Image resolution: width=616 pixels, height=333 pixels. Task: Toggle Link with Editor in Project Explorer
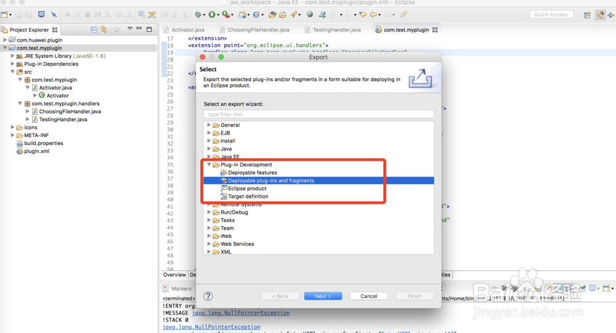104,29
